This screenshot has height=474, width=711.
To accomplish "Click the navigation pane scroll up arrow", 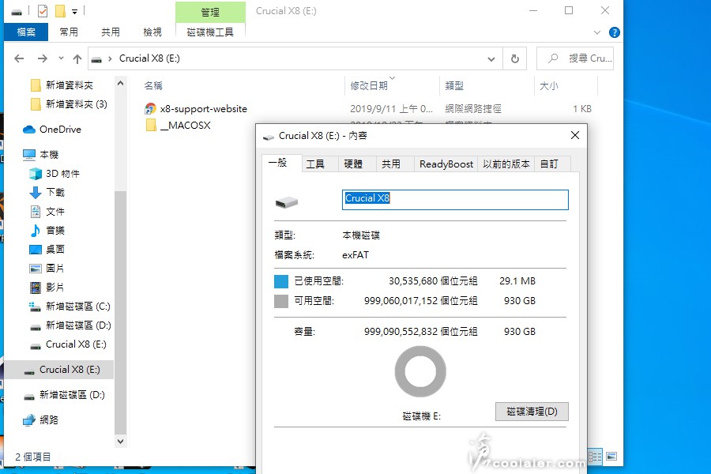I will click(120, 84).
